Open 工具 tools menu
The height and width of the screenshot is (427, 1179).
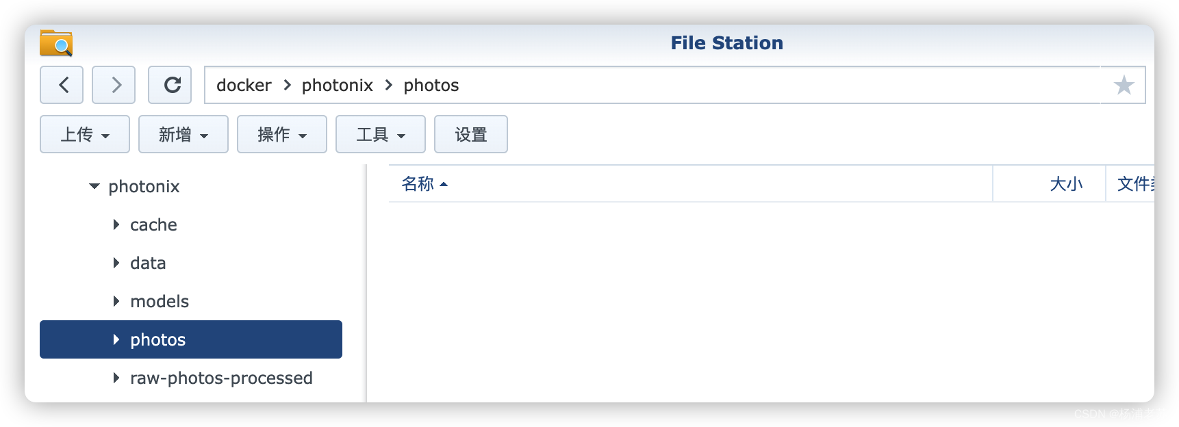pos(380,134)
